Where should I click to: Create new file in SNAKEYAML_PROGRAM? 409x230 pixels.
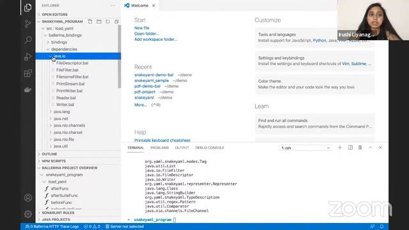[x=90, y=21]
